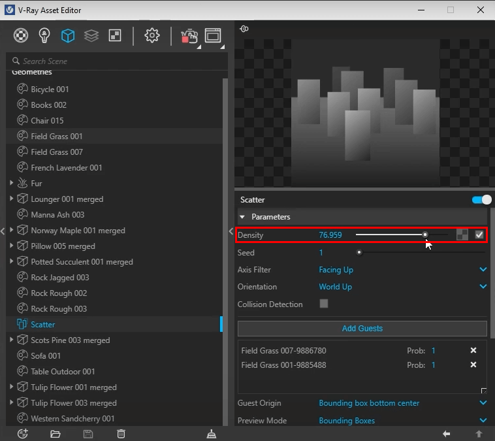Click the back arrow icon
This screenshot has width=495, height=441.
[447, 434]
